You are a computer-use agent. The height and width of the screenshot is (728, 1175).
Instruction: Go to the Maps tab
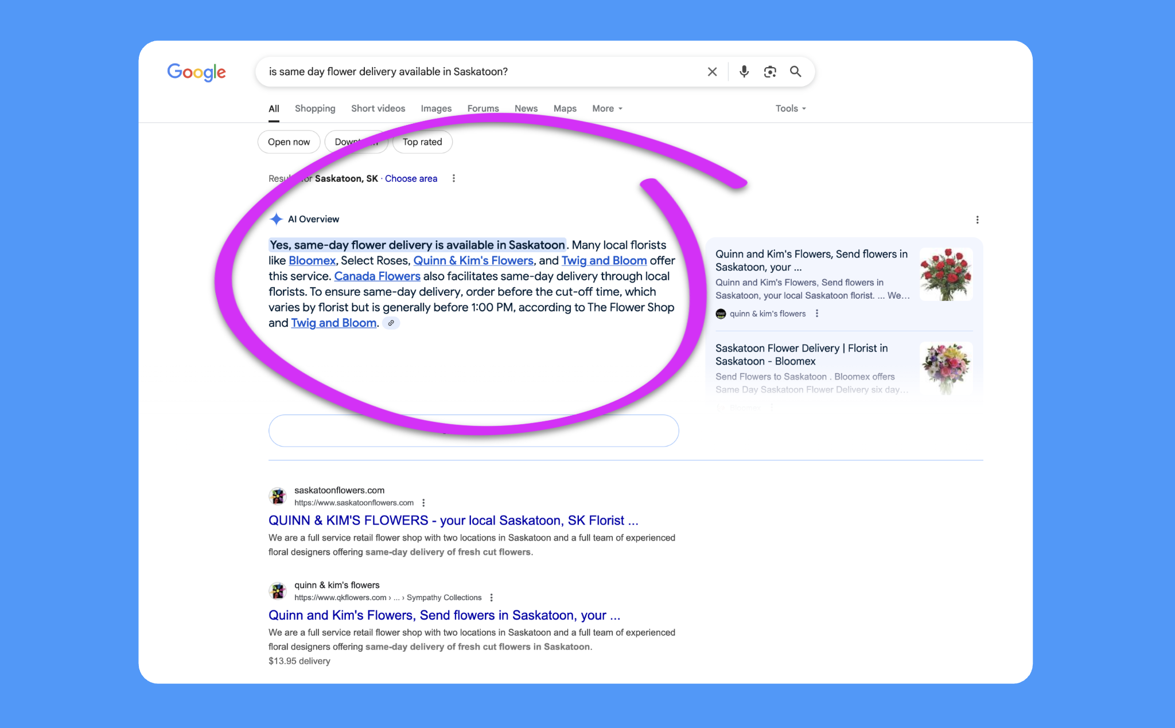pos(565,108)
